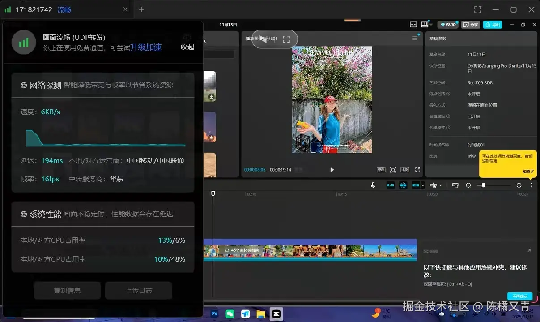540x322 pixels.
Task: Open the dropdown arrow beside linkage toggle
Action: coord(423,185)
